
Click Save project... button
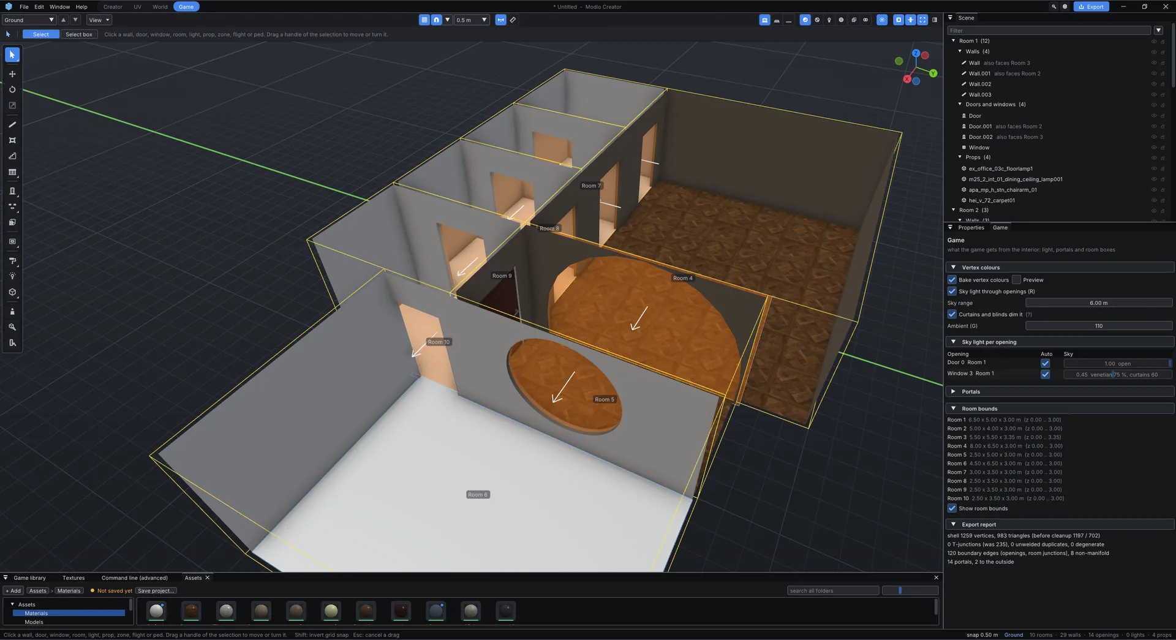point(156,591)
